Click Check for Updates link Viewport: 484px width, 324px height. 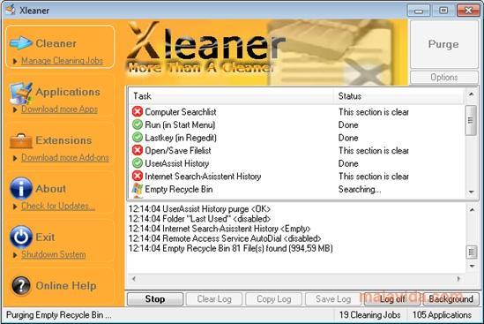pyautogui.click(x=58, y=206)
